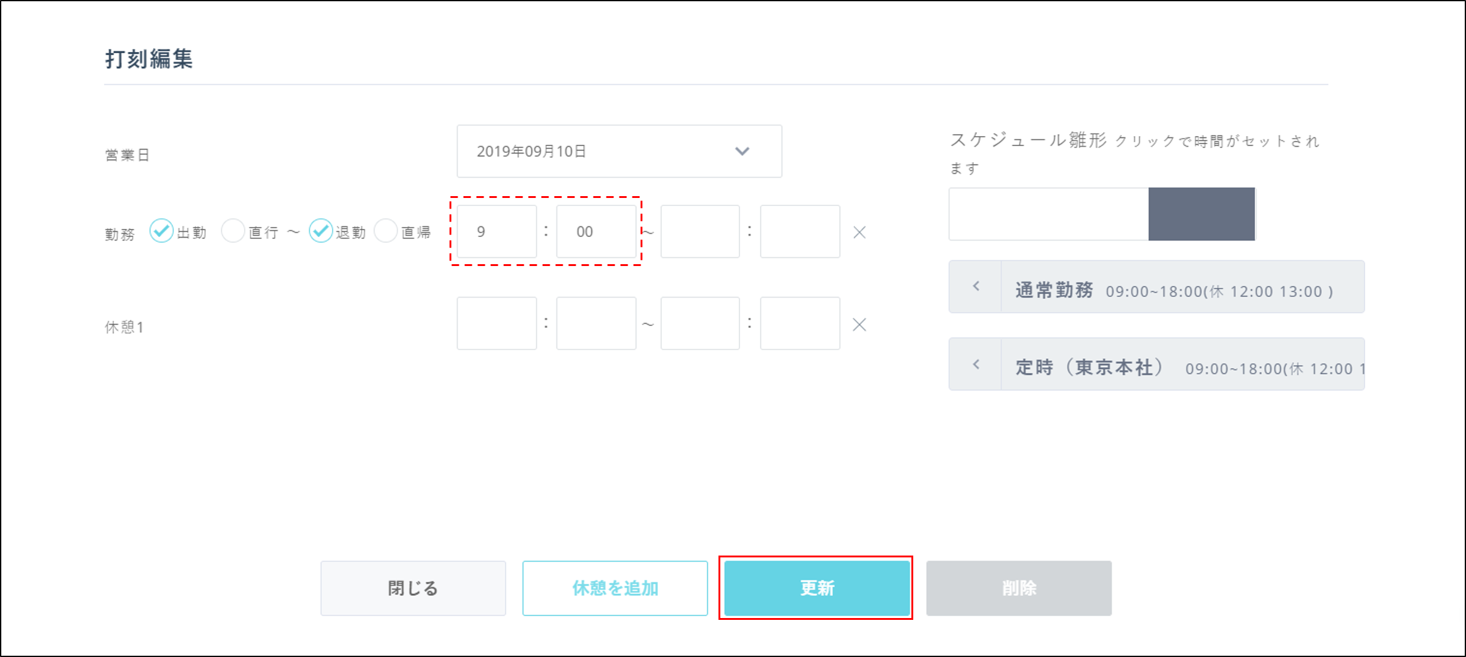Click the arrow icon beside 通常勤務 template
Viewport: 1466px width, 657px height.
976,286
